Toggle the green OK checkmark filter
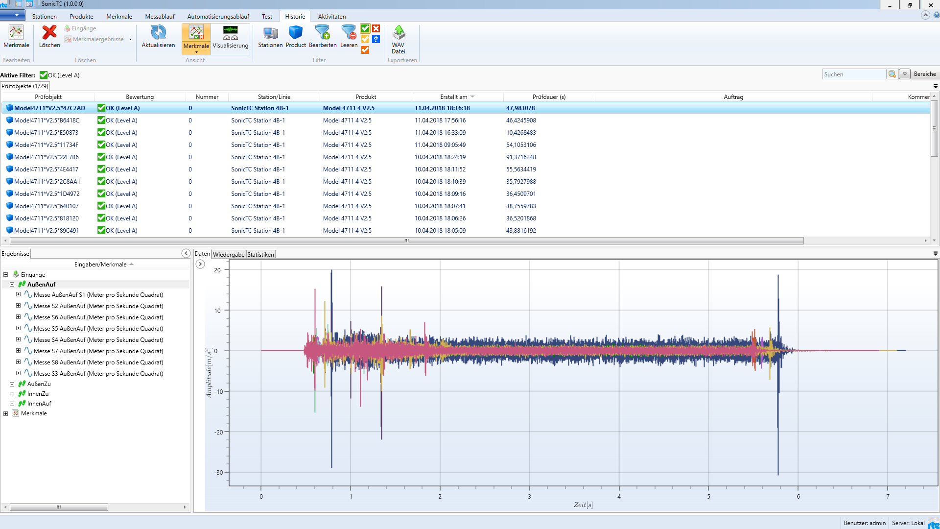 [x=365, y=28]
